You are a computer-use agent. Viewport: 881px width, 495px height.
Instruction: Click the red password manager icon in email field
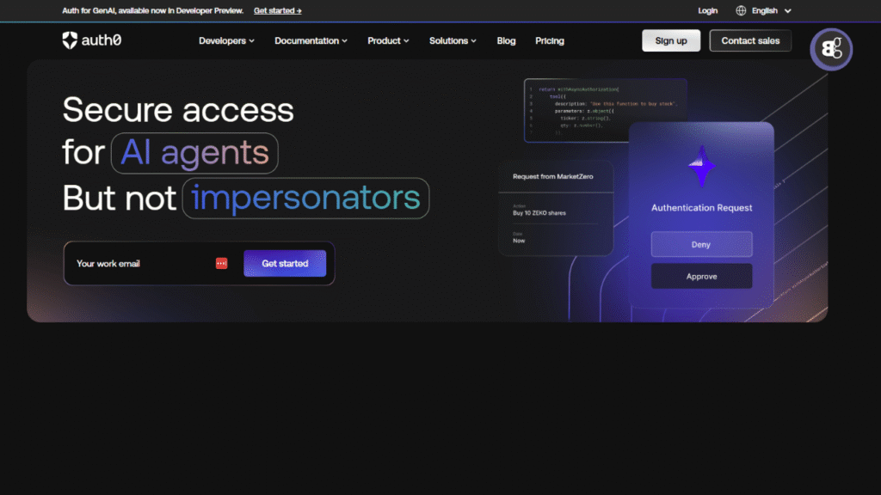tap(221, 263)
